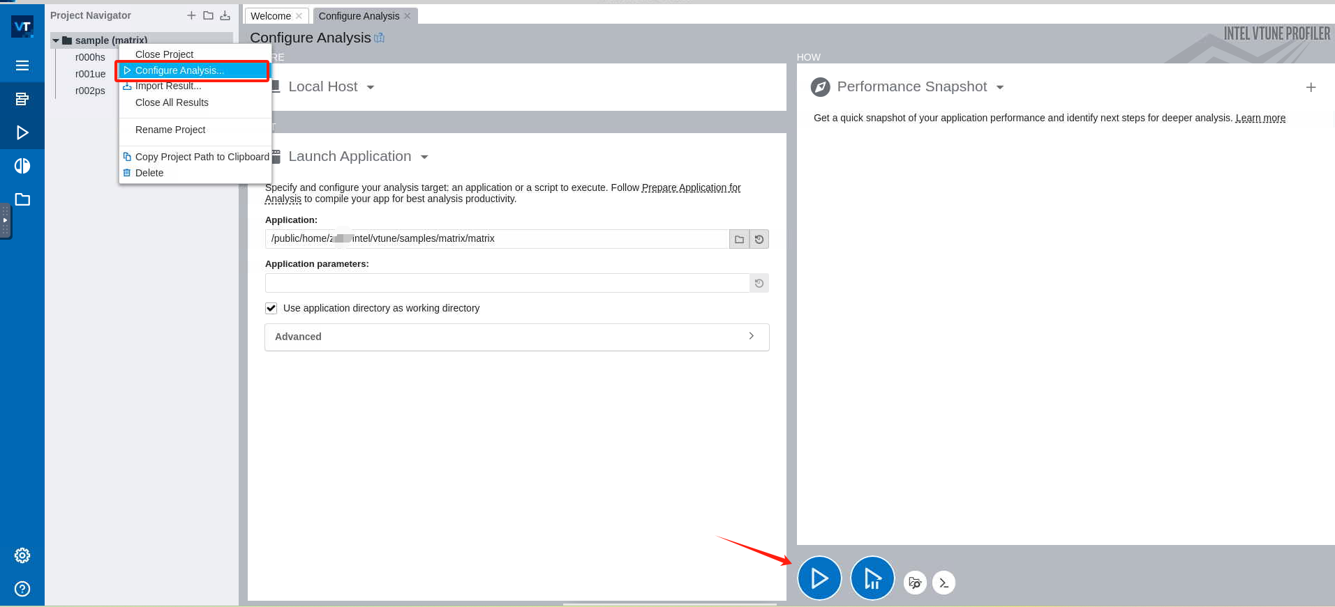Create new project with plus icon
Screen dimensions: 1335x607
[x=191, y=15]
